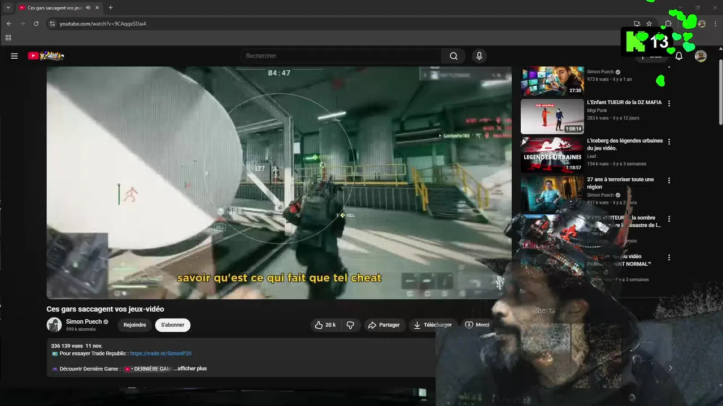Viewport: 723px width, 406px height.
Task: Click the Merci thanks button
Action: tap(477, 325)
